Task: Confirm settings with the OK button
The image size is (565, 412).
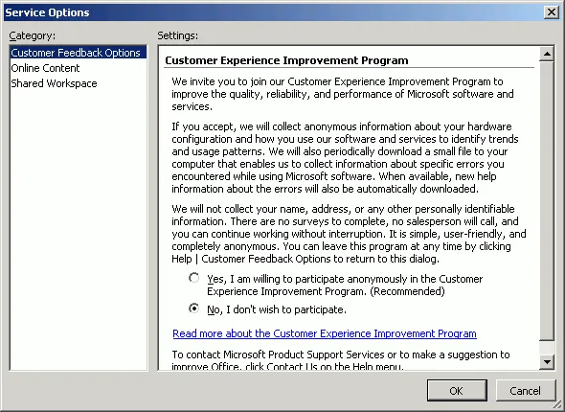Action: click(x=457, y=391)
